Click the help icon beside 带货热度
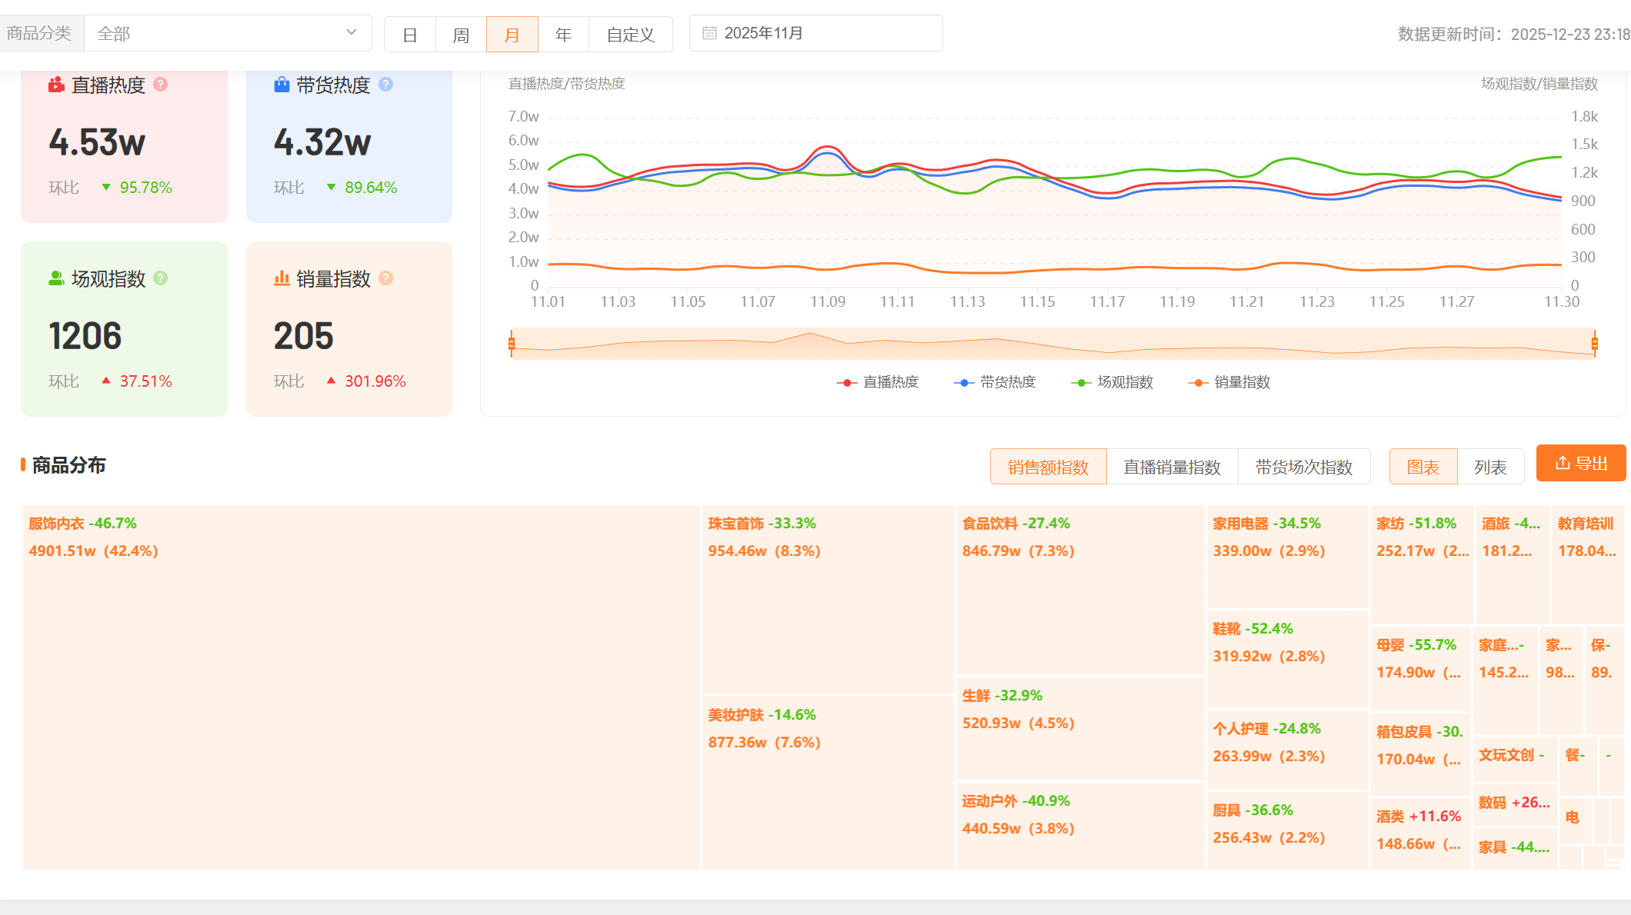The width and height of the screenshot is (1631, 915). pos(385,85)
